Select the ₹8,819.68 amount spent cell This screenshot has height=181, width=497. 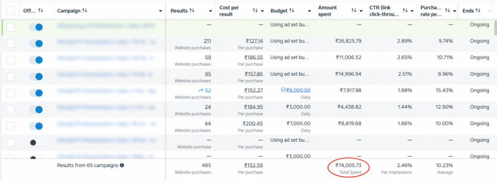tap(349, 123)
